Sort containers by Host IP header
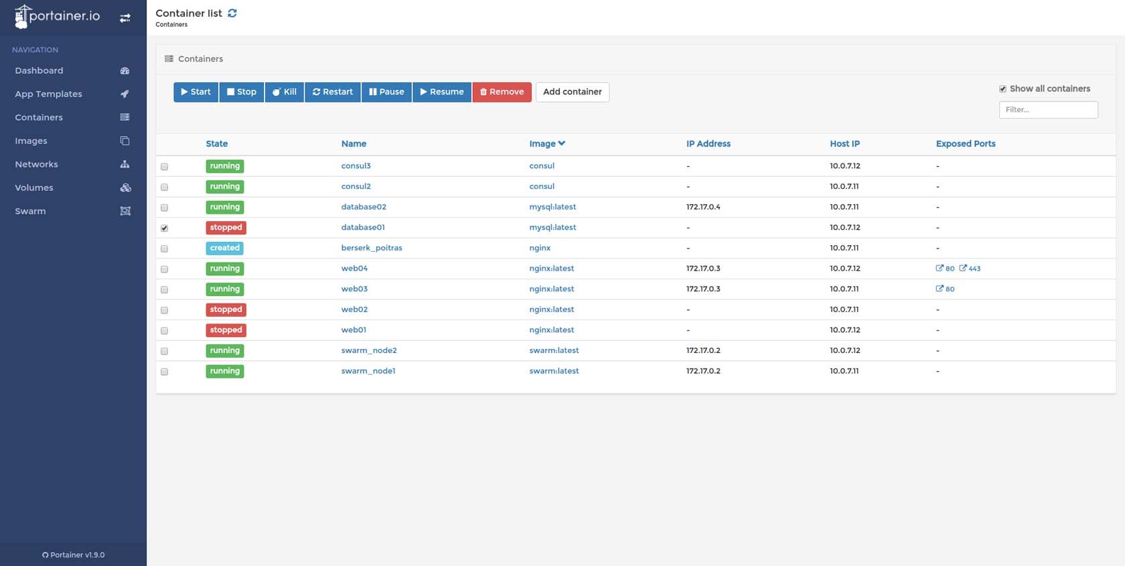 844,143
